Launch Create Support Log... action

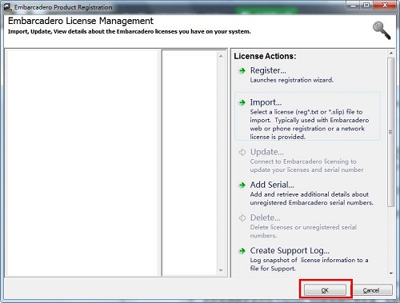click(x=290, y=250)
